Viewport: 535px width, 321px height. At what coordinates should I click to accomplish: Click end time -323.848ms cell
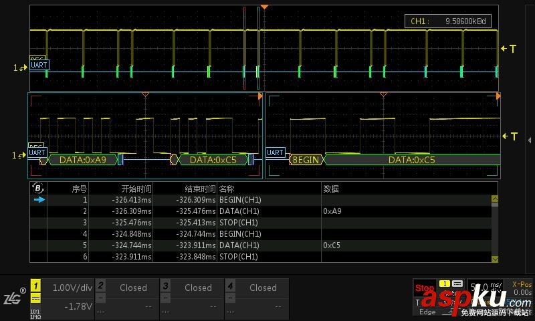196,257
